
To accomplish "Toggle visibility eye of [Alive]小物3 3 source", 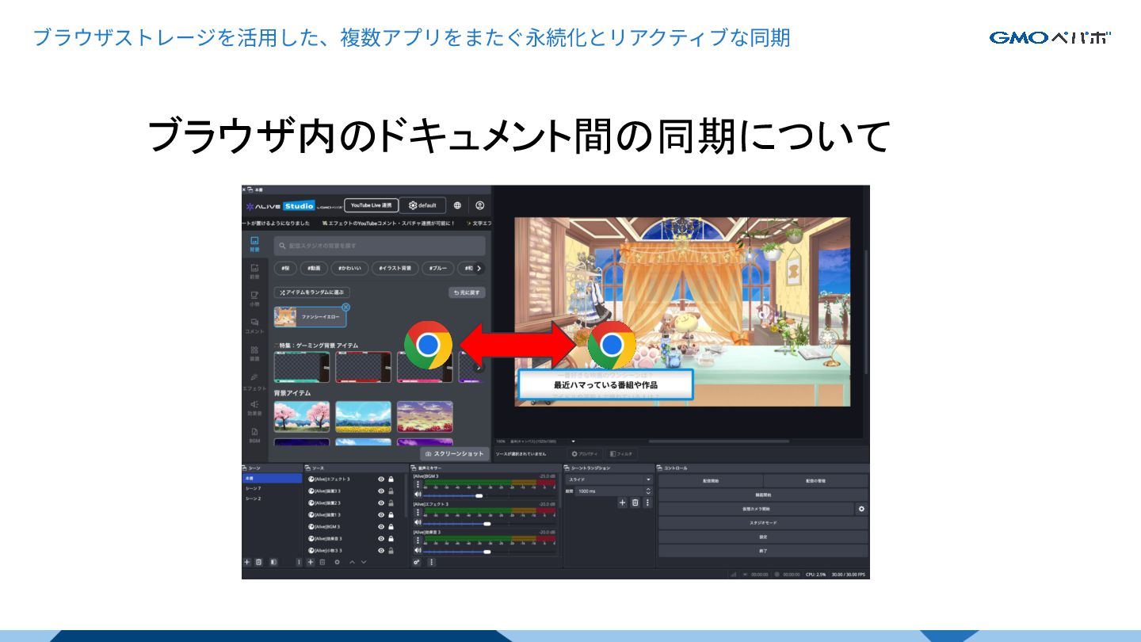I will (381, 550).
